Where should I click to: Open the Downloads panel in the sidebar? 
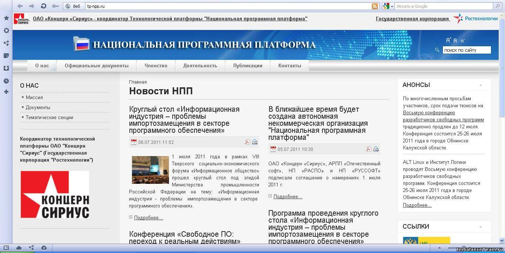[6, 68]
